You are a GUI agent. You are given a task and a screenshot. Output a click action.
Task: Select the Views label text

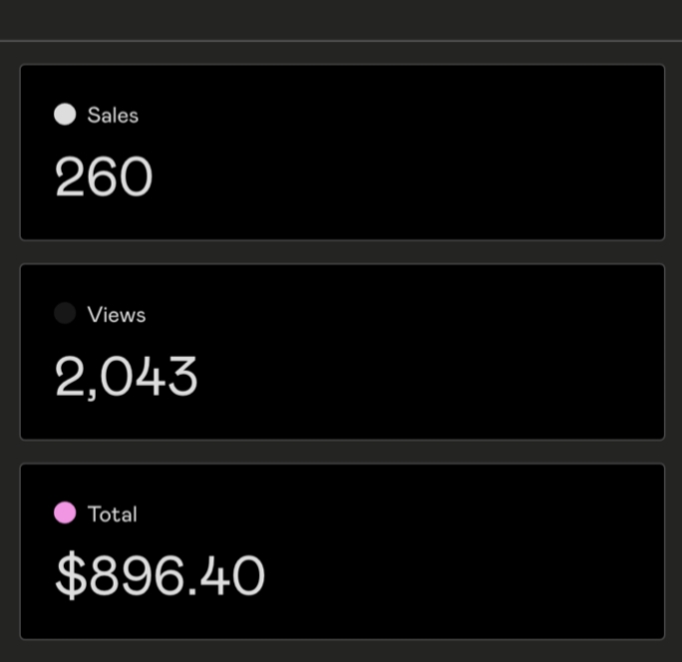pyautogui.click(x=117, y=314)
